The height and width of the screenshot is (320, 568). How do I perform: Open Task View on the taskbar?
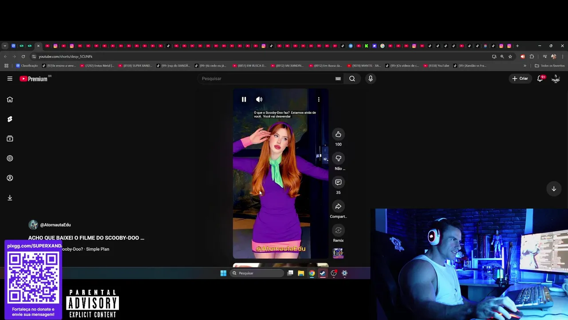290,273
